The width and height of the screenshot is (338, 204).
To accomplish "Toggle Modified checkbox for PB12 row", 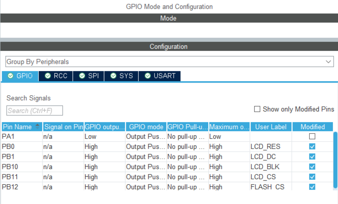I will (x=312, y=187).
